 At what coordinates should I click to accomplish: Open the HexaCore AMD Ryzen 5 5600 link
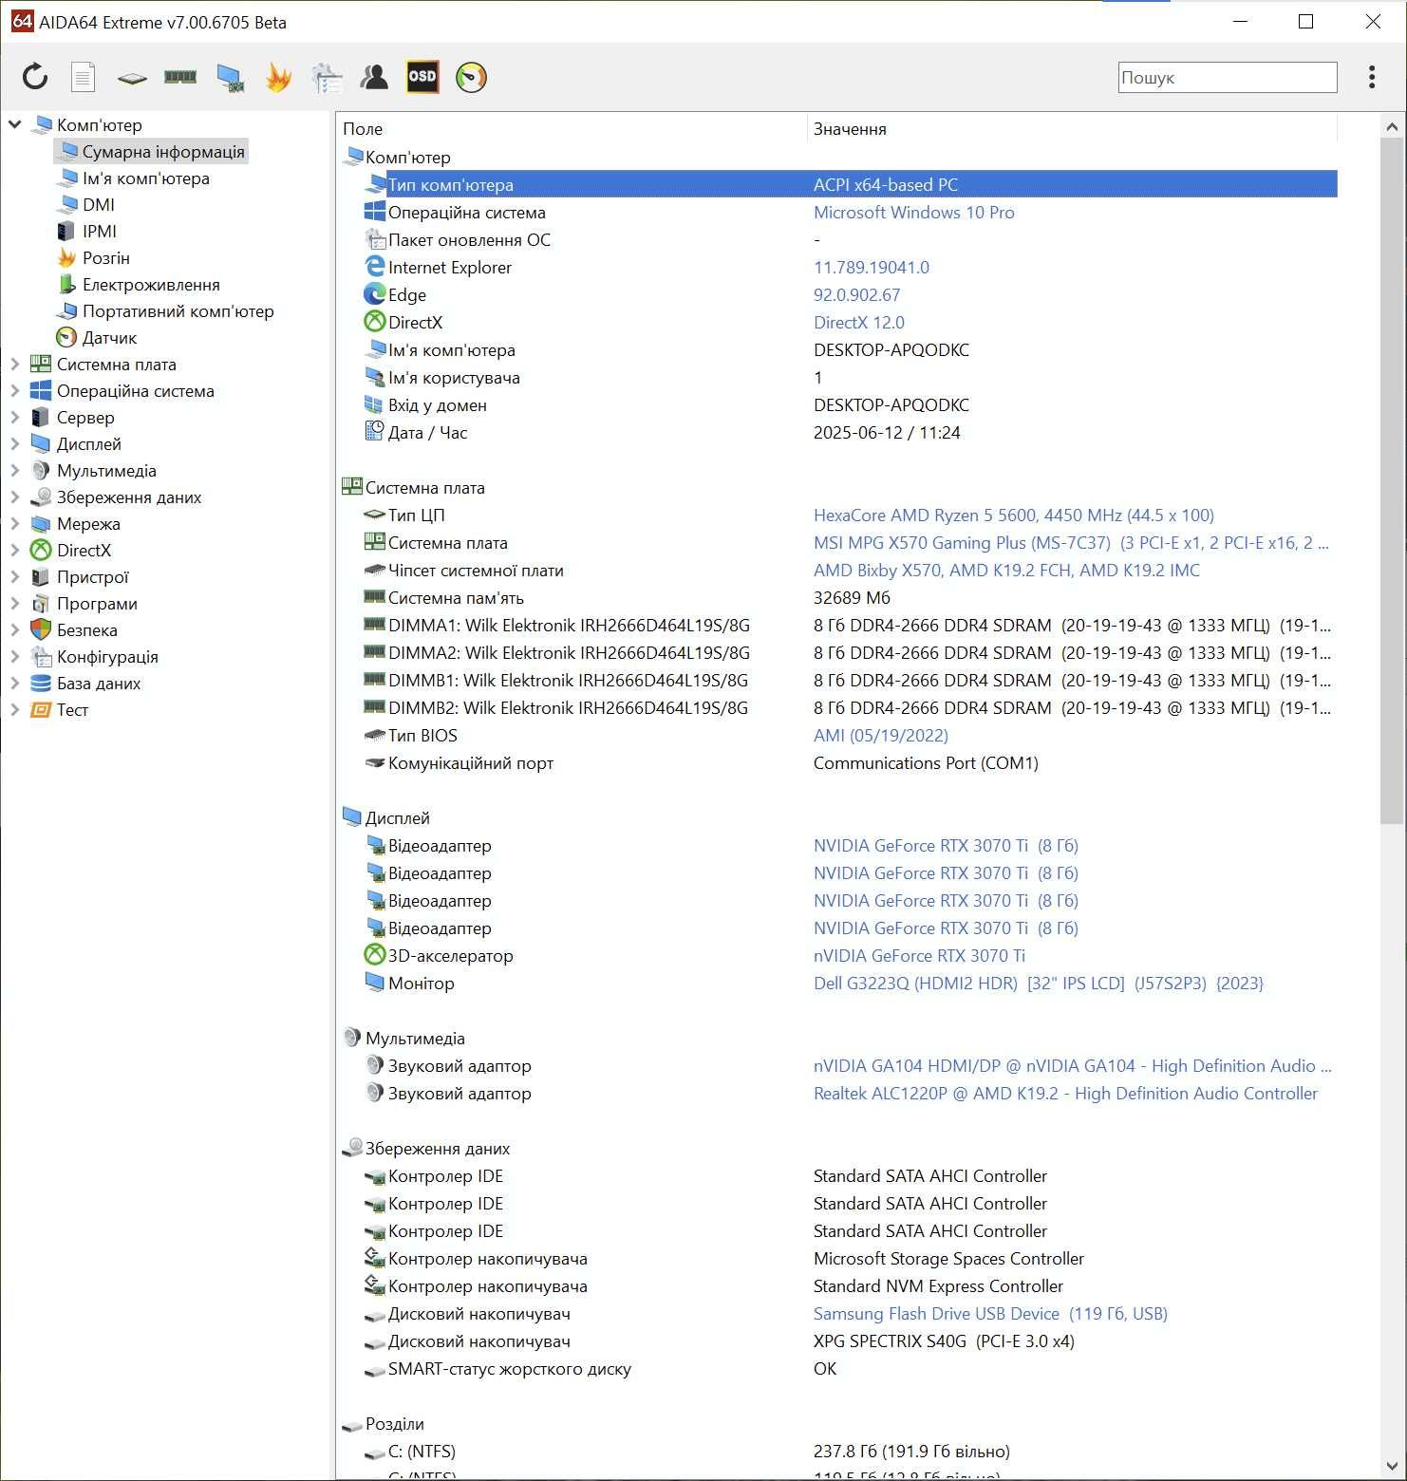(1014, 515)
